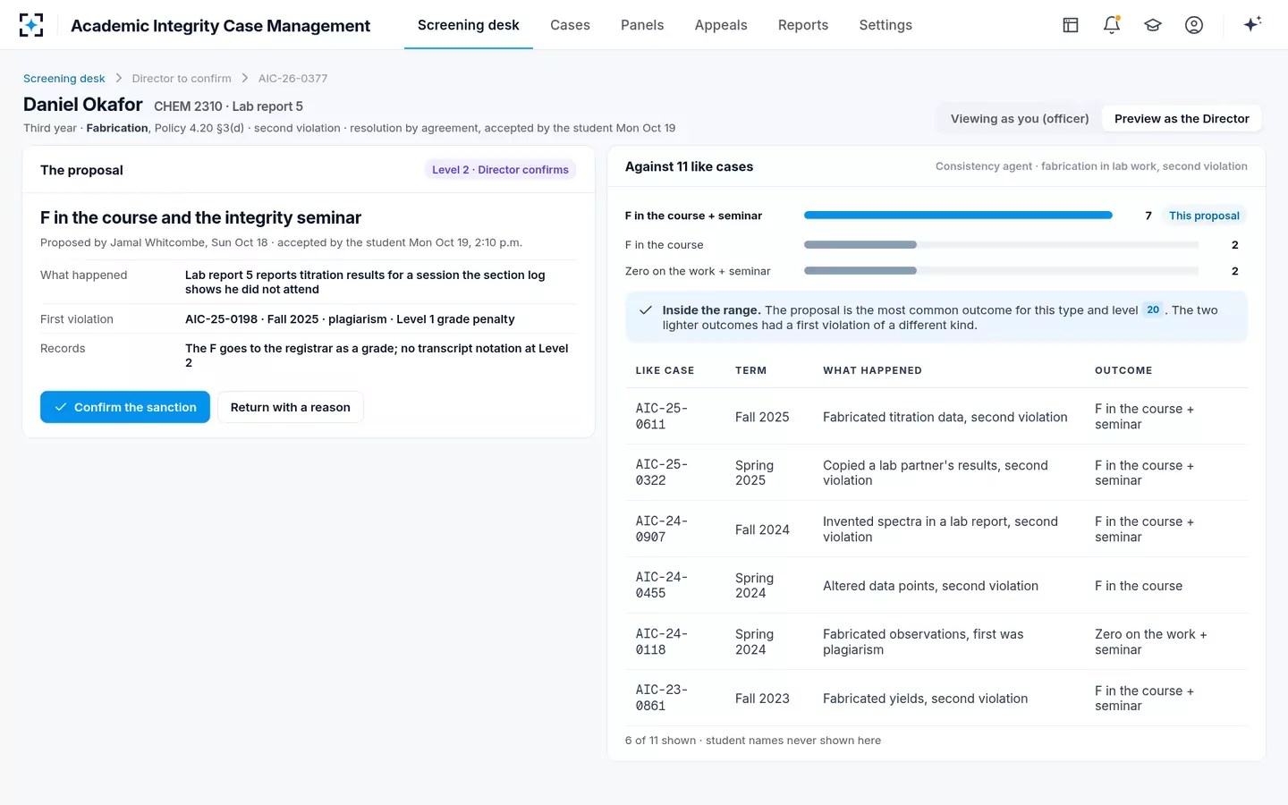Open the layout panel icon
This screenshot has height=805, width=1288.
1071,25
